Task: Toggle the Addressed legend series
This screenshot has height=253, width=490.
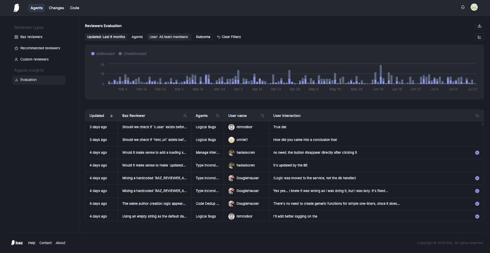Action: tap(103, 54)
